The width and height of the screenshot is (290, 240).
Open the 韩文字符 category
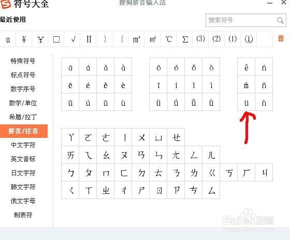pos(23,187)
